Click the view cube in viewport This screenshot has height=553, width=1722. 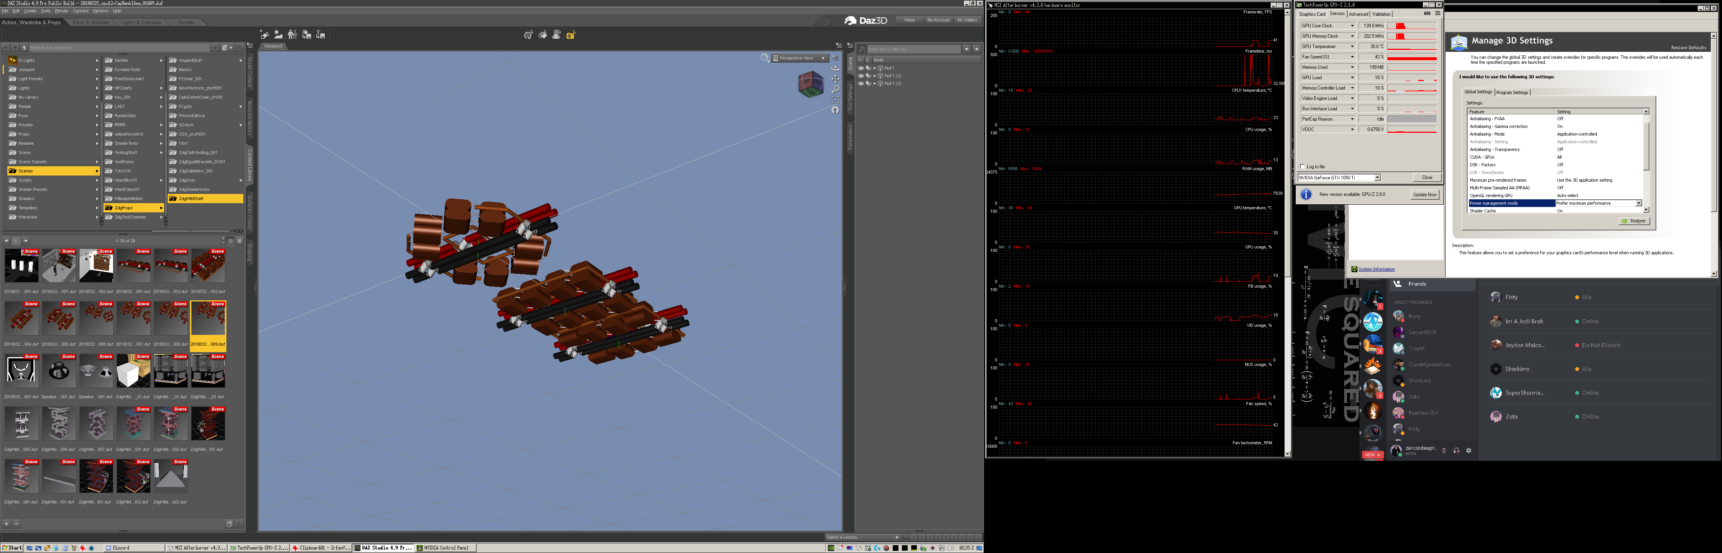pos(811,84)
